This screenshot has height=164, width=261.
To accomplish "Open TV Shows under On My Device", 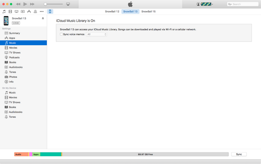I will (x=23, y=102).
